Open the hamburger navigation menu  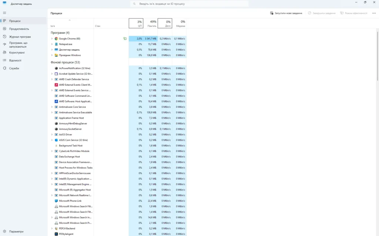tap(4, 13)
